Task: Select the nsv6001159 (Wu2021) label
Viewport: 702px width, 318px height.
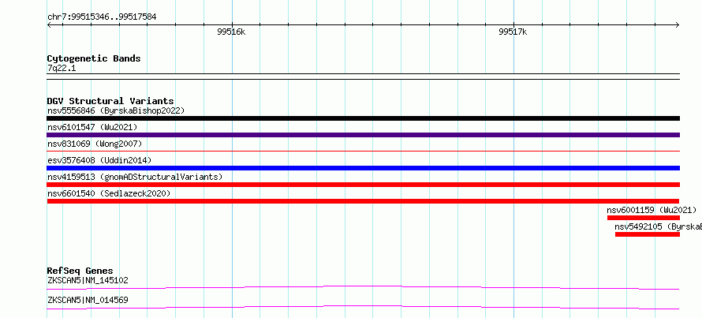Action: (652, 210)
